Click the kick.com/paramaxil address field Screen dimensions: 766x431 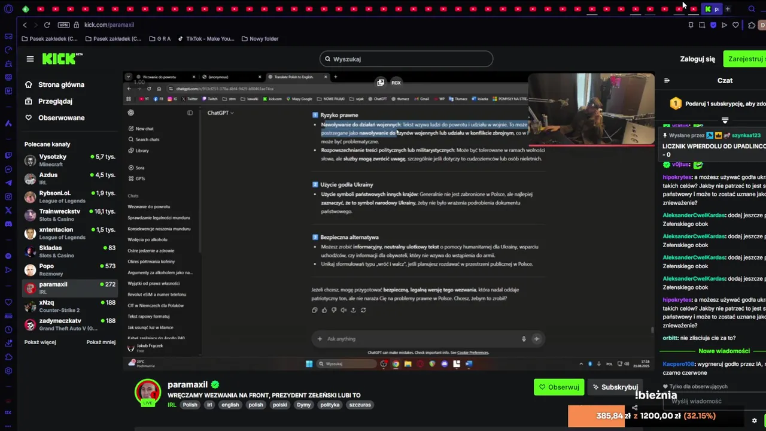pyautogui.click(x=109, y=25)
